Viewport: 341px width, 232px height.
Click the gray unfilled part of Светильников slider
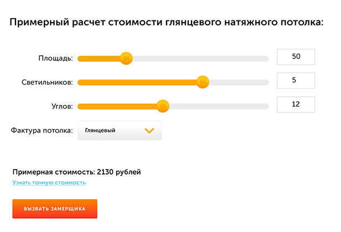tap(238, 82)
